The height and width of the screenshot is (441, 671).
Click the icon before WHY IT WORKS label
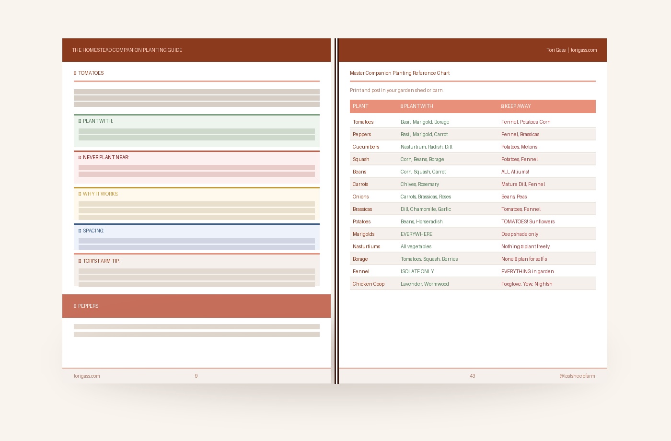click(x=80, y=194)
